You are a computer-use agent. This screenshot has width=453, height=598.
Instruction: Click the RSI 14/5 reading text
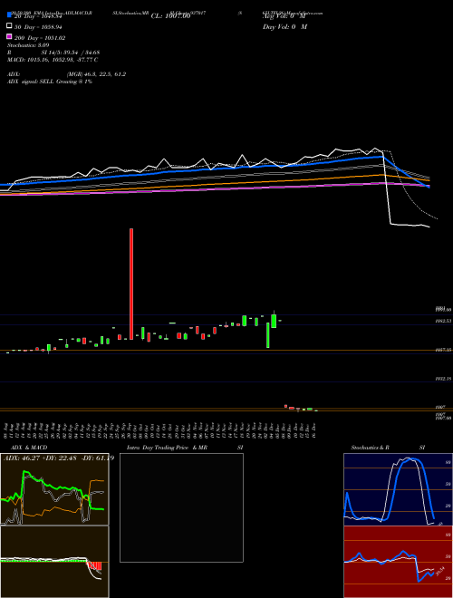53,53
